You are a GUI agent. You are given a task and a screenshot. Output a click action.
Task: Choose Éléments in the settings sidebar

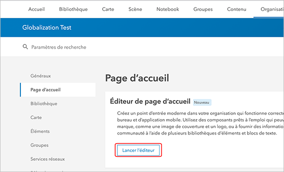point(40,131)
